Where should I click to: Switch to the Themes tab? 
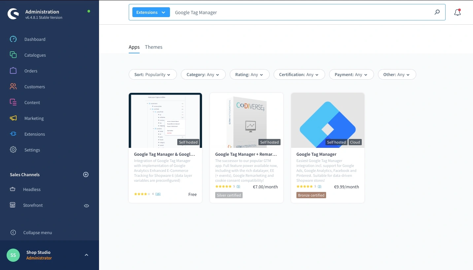tap(153, 47)
